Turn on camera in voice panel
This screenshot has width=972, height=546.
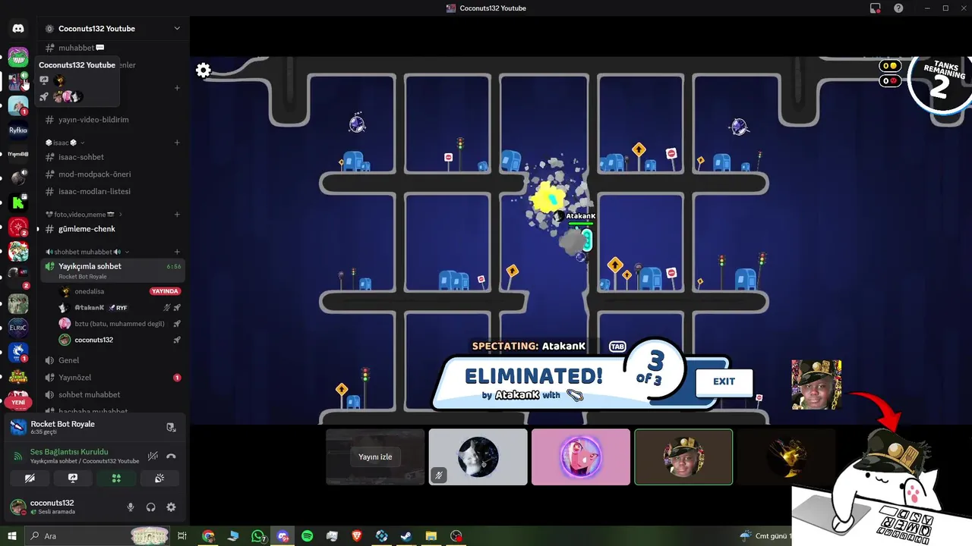[x=30, y=479]
